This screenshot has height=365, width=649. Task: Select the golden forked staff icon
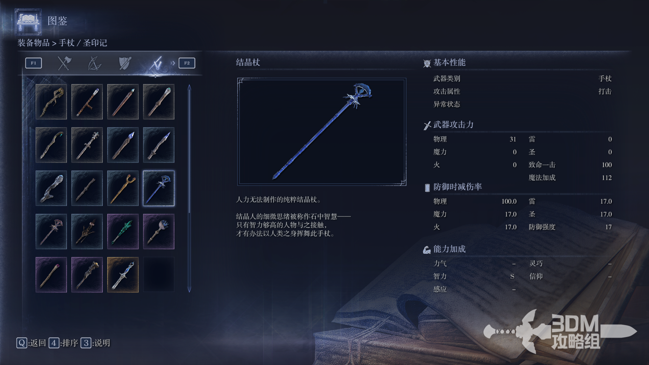[123, 188]
